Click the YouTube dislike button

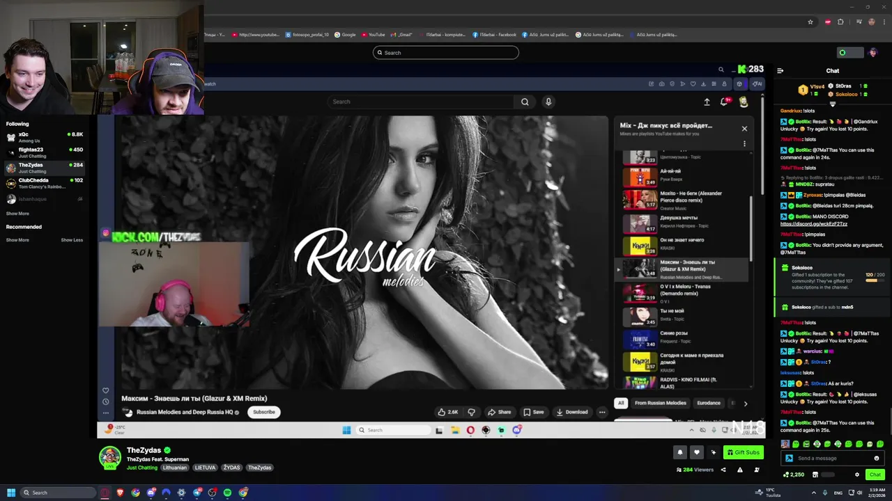pos(471,412)
